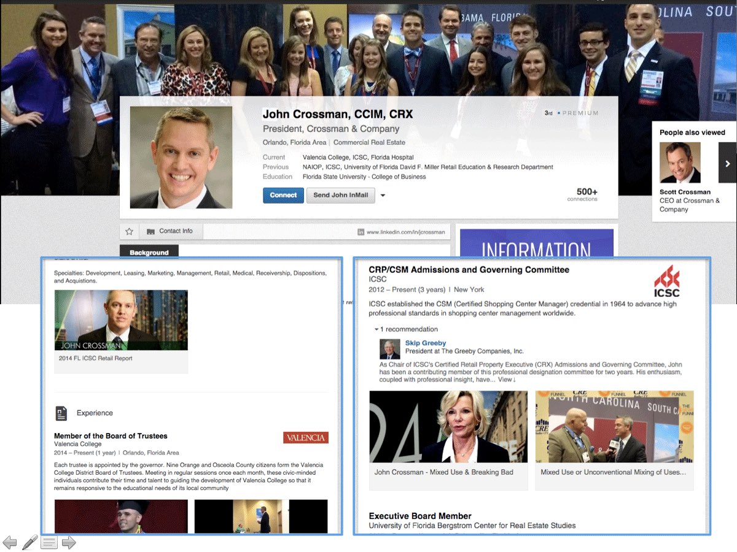The image size is (737, 552).
Task: Open John Crossman's profile photo
Action: tap(181, 158)
